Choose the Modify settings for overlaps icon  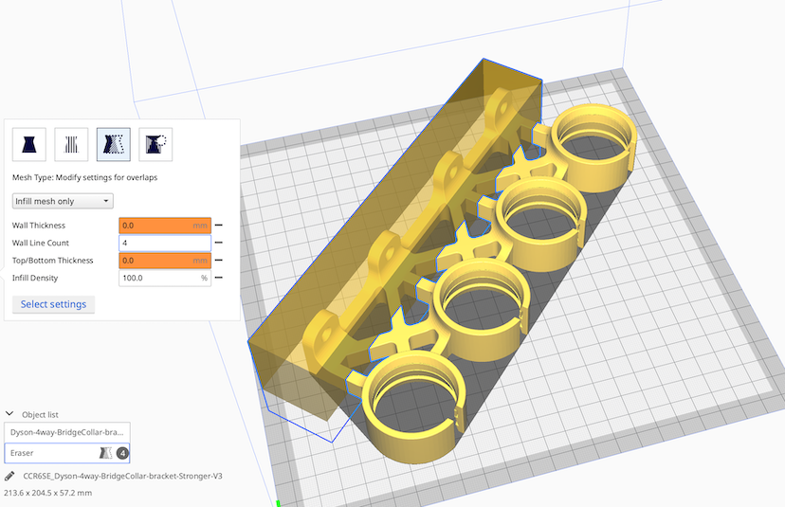(x=113, y=144)
